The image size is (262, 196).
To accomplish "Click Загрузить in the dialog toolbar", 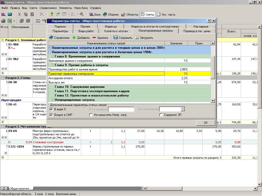I will point(144,38).
